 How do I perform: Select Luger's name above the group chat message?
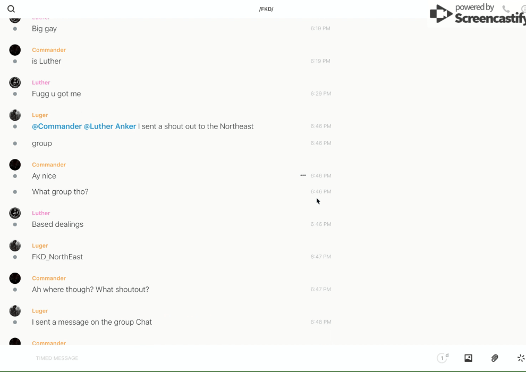(x=40, y=311)
